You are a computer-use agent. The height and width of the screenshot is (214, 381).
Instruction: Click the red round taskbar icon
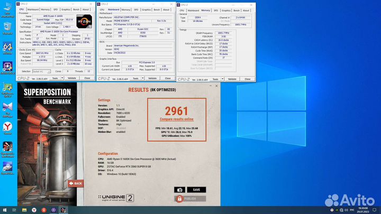(44, 210)
